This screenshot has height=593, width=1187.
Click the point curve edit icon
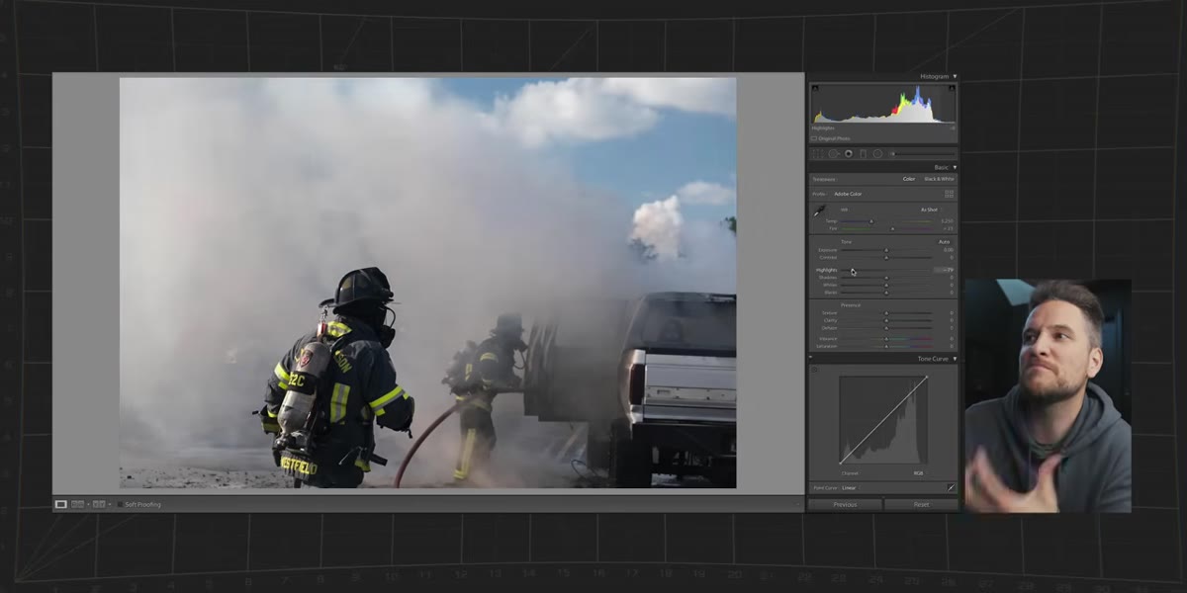coord(951,487)
